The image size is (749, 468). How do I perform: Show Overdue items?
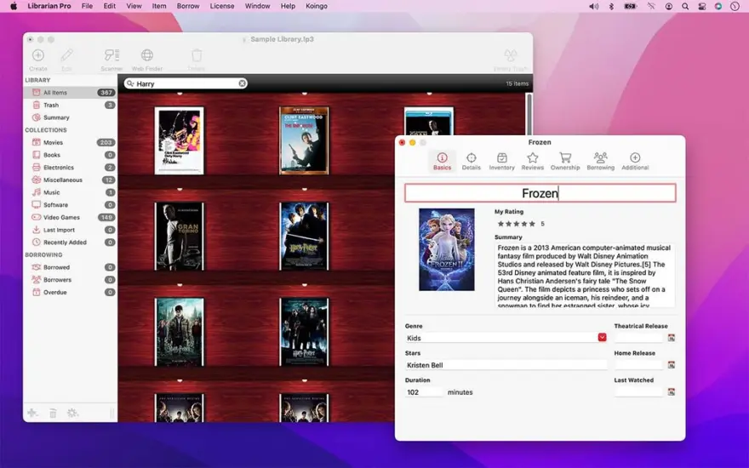(70, 292)
